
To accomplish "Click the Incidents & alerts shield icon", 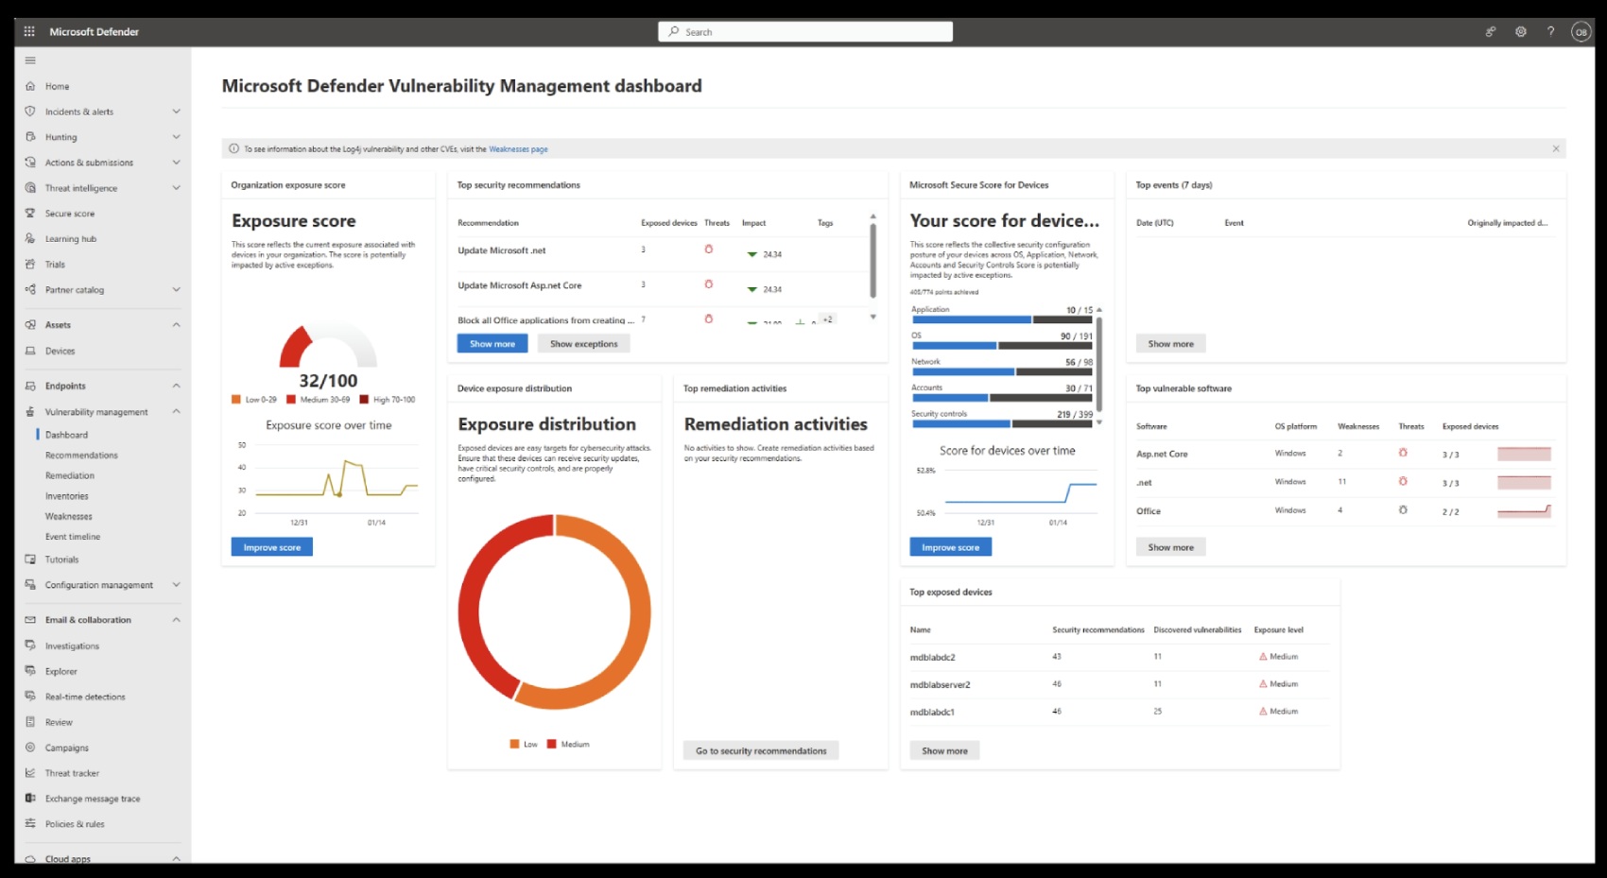I will (30, 112).
